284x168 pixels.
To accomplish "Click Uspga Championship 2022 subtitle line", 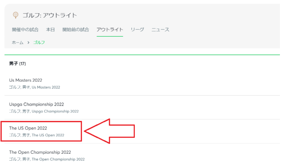I will (44, 111).
